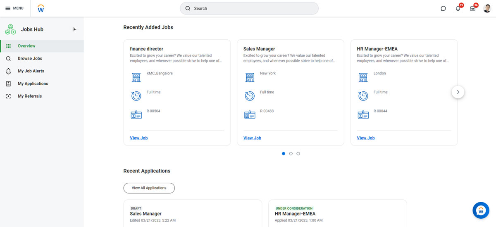Click the search magnifier icon
This screenshot has height=227, width=496.
(188, 8)
